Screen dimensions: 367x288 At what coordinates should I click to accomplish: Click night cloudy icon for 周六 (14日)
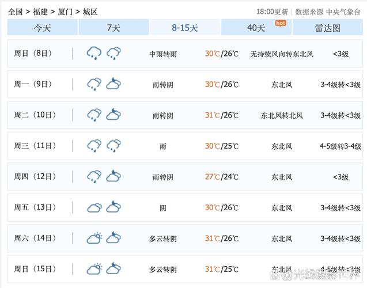pyautogui.click(x=113, y=238)
